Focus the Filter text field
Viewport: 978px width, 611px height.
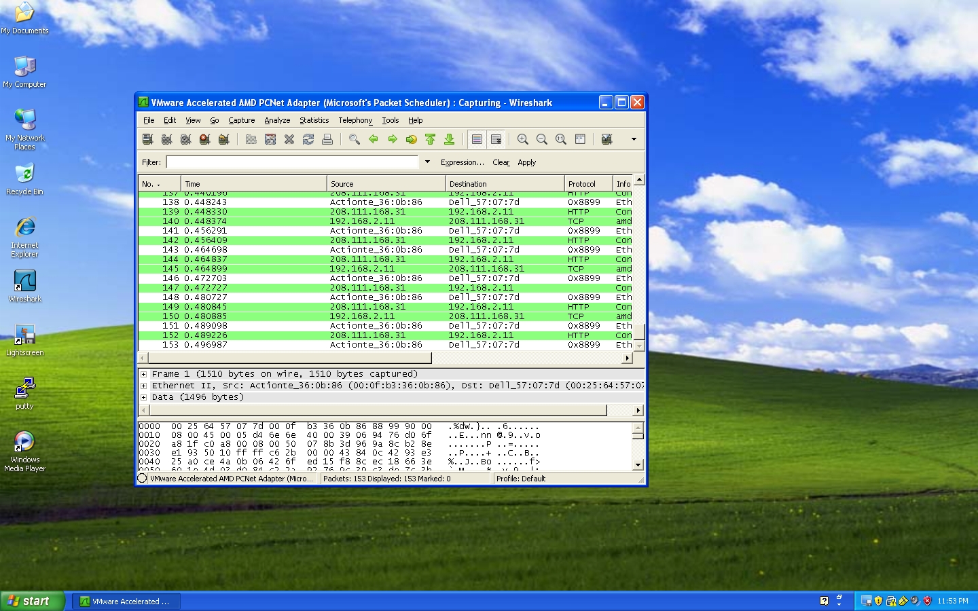pyautogui.click(x=293, y=162)
